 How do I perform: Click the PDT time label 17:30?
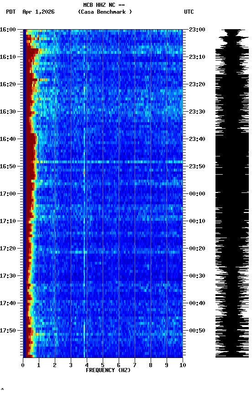8,276
